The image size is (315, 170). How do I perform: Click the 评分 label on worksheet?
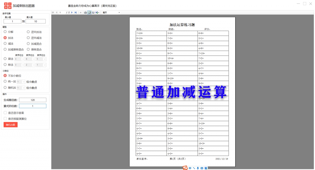(207, 29)
